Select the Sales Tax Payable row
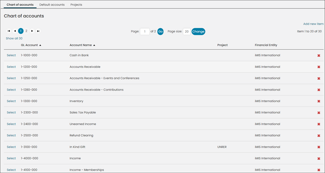This screenshot has width=325, height=173. pos(11,112)
